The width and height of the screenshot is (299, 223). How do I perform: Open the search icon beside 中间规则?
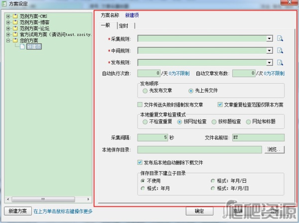[x=280, y=50]
